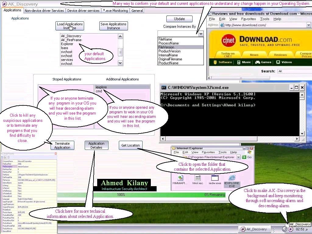Click cmd window scroll right arrow

pos(297,139)
